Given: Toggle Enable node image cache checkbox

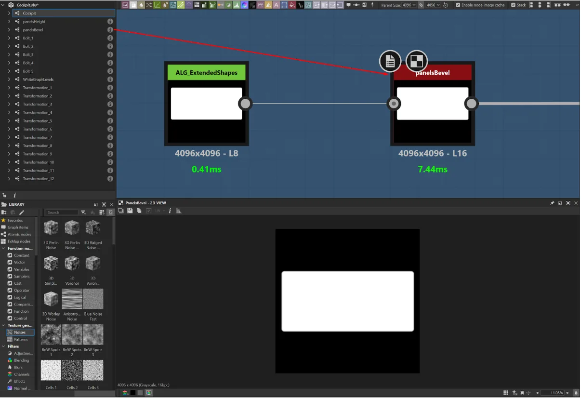Looking at the screenshot, I should point(458,5).
